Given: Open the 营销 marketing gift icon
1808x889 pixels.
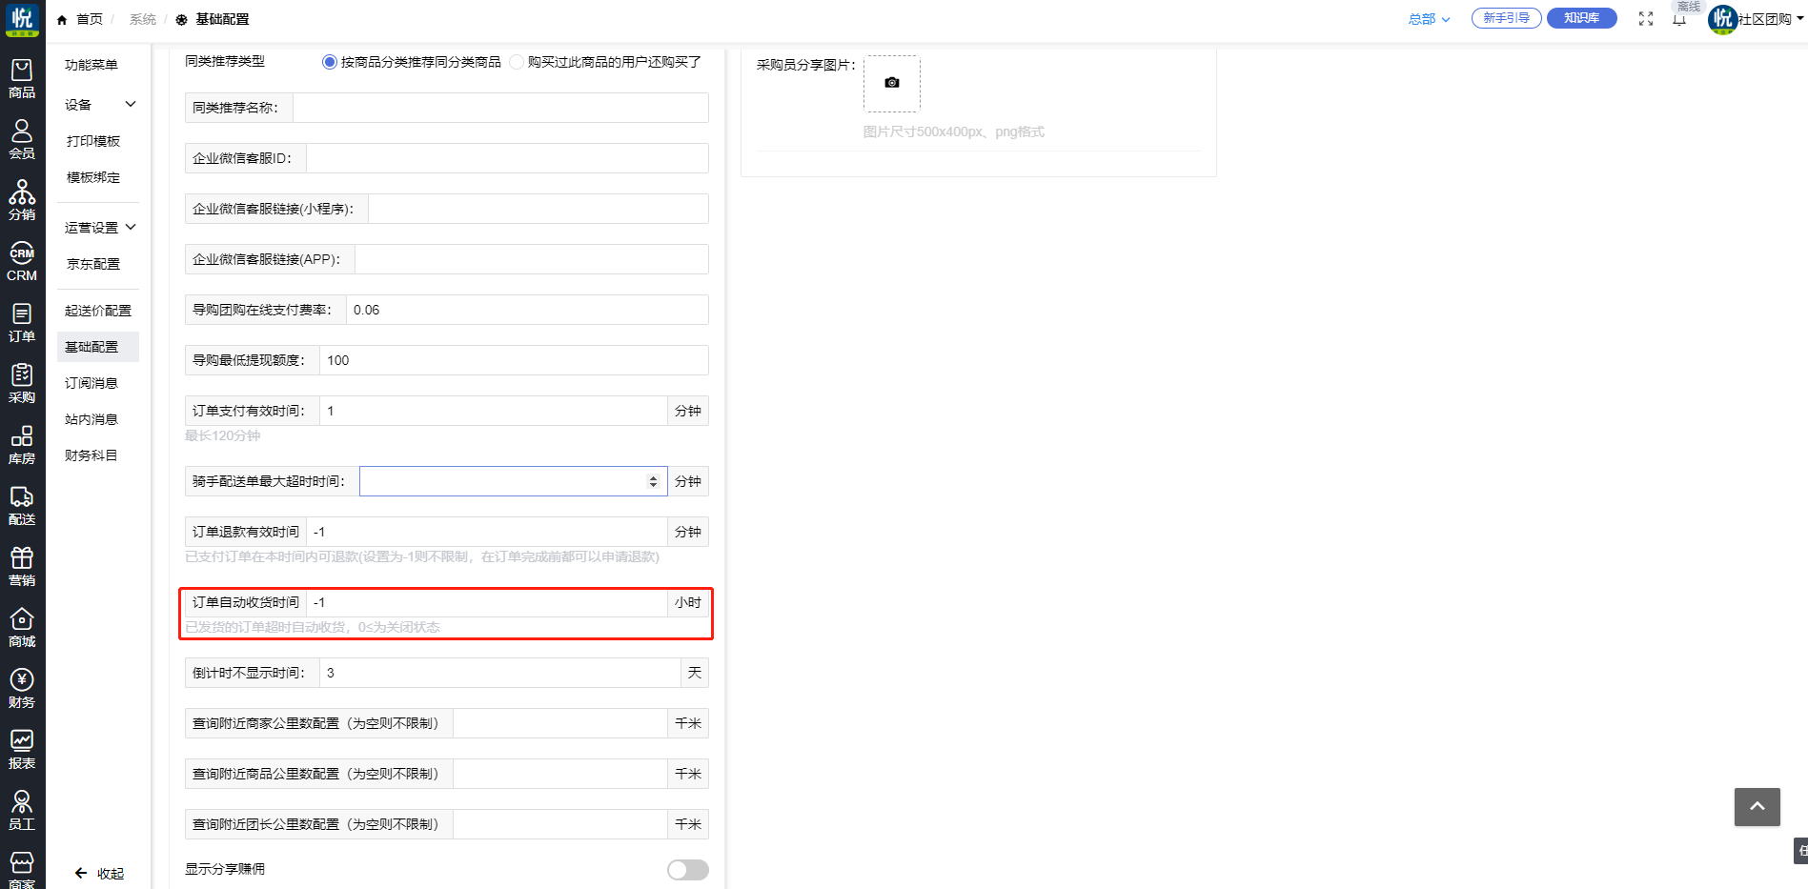Looking at the screenshot, I should [x=22, y=566].
